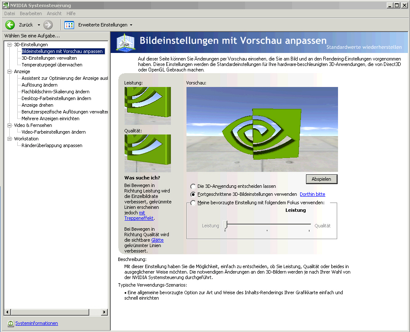The image size is (410, 332).
Task: Click the 'Anzeige' category label
Action: tap(22, 71)
